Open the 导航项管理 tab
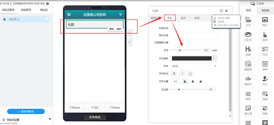Image resolution: width=274 pixels, height=125 pixels. pyautogui.click(x=8, y=10)
